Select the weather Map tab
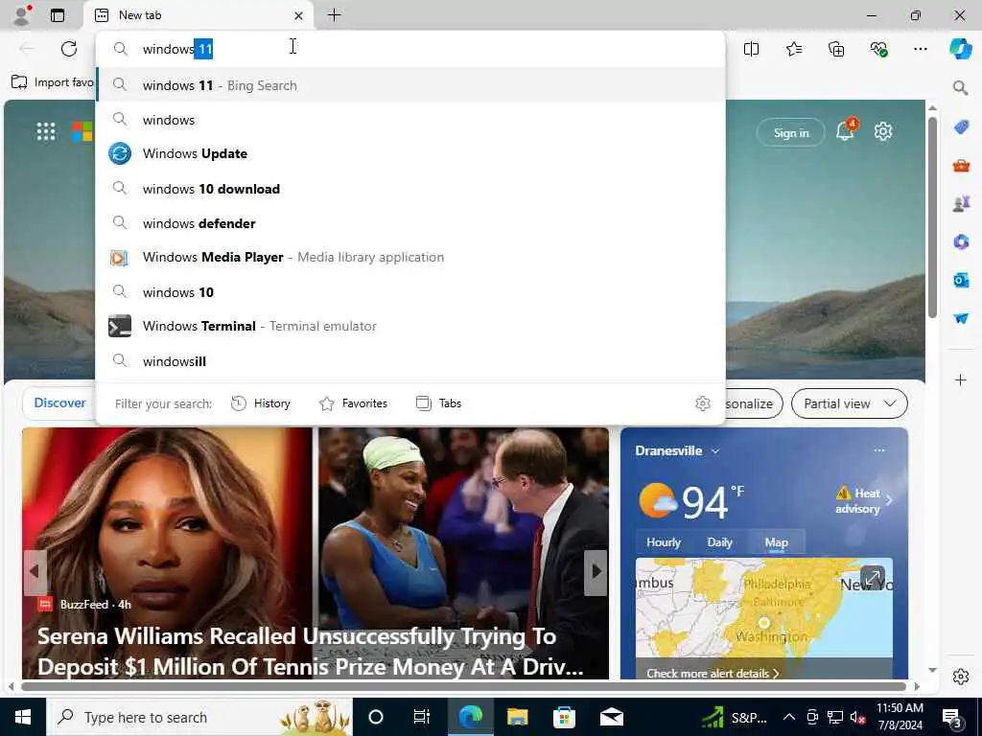This screenshot has width=982, height=736. point(776,542)
